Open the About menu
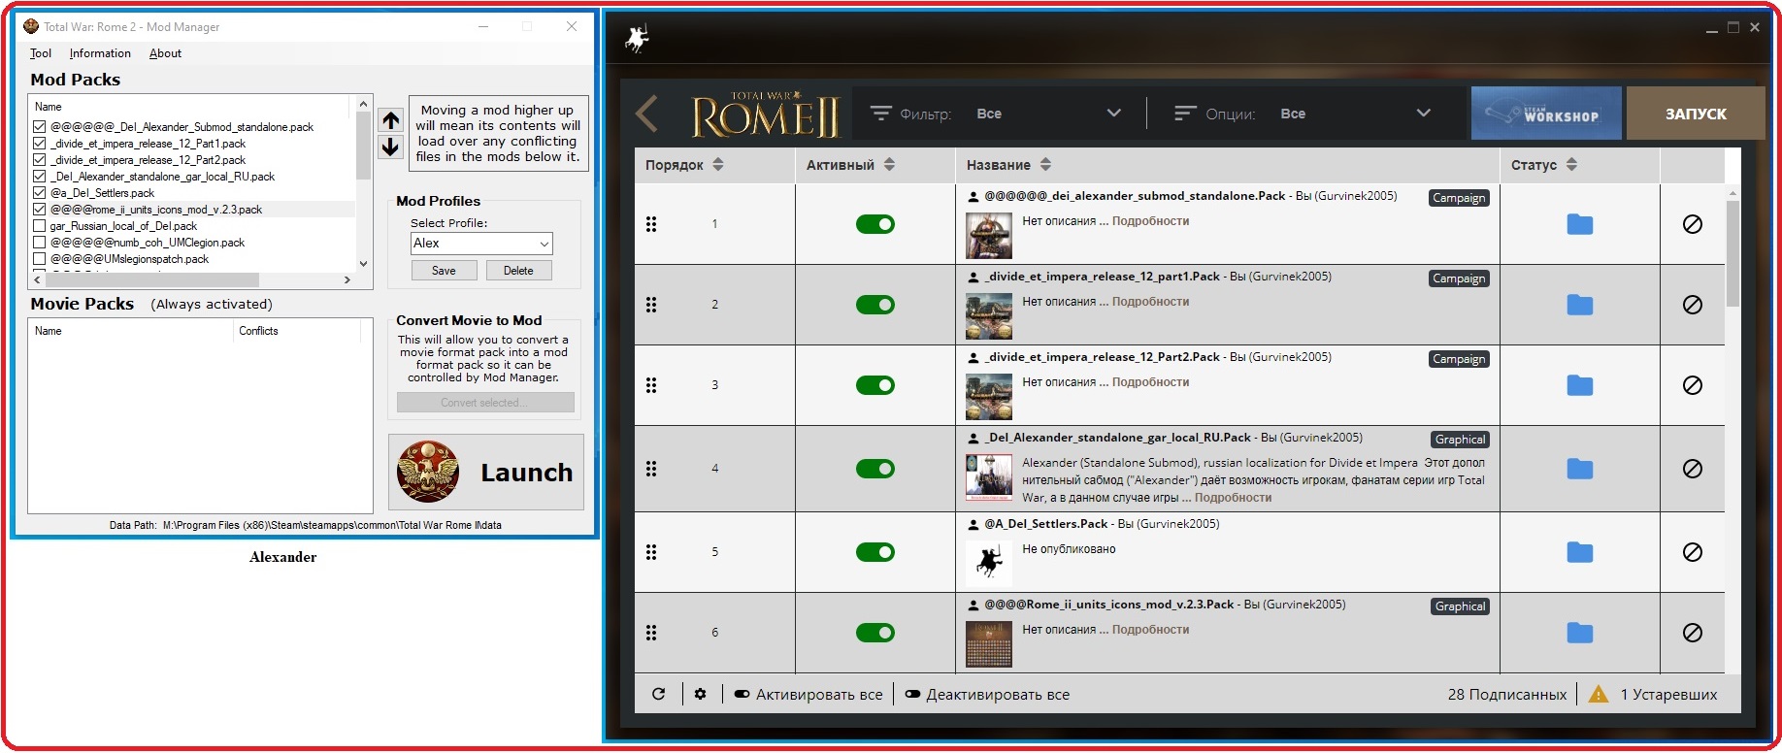Viewport: 1782px width, 753px height. pyautogui.click(x=165, y=53)
